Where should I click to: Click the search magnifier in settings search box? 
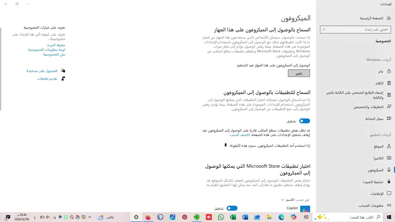pyautogui.click(x=324, y=30)
